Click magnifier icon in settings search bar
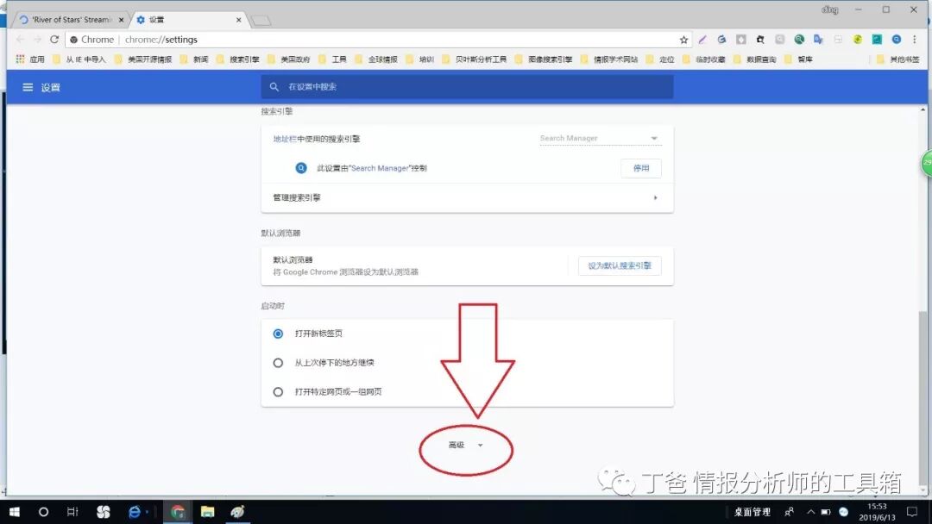This screenshot has width=932, height=524. click(274, 87)
